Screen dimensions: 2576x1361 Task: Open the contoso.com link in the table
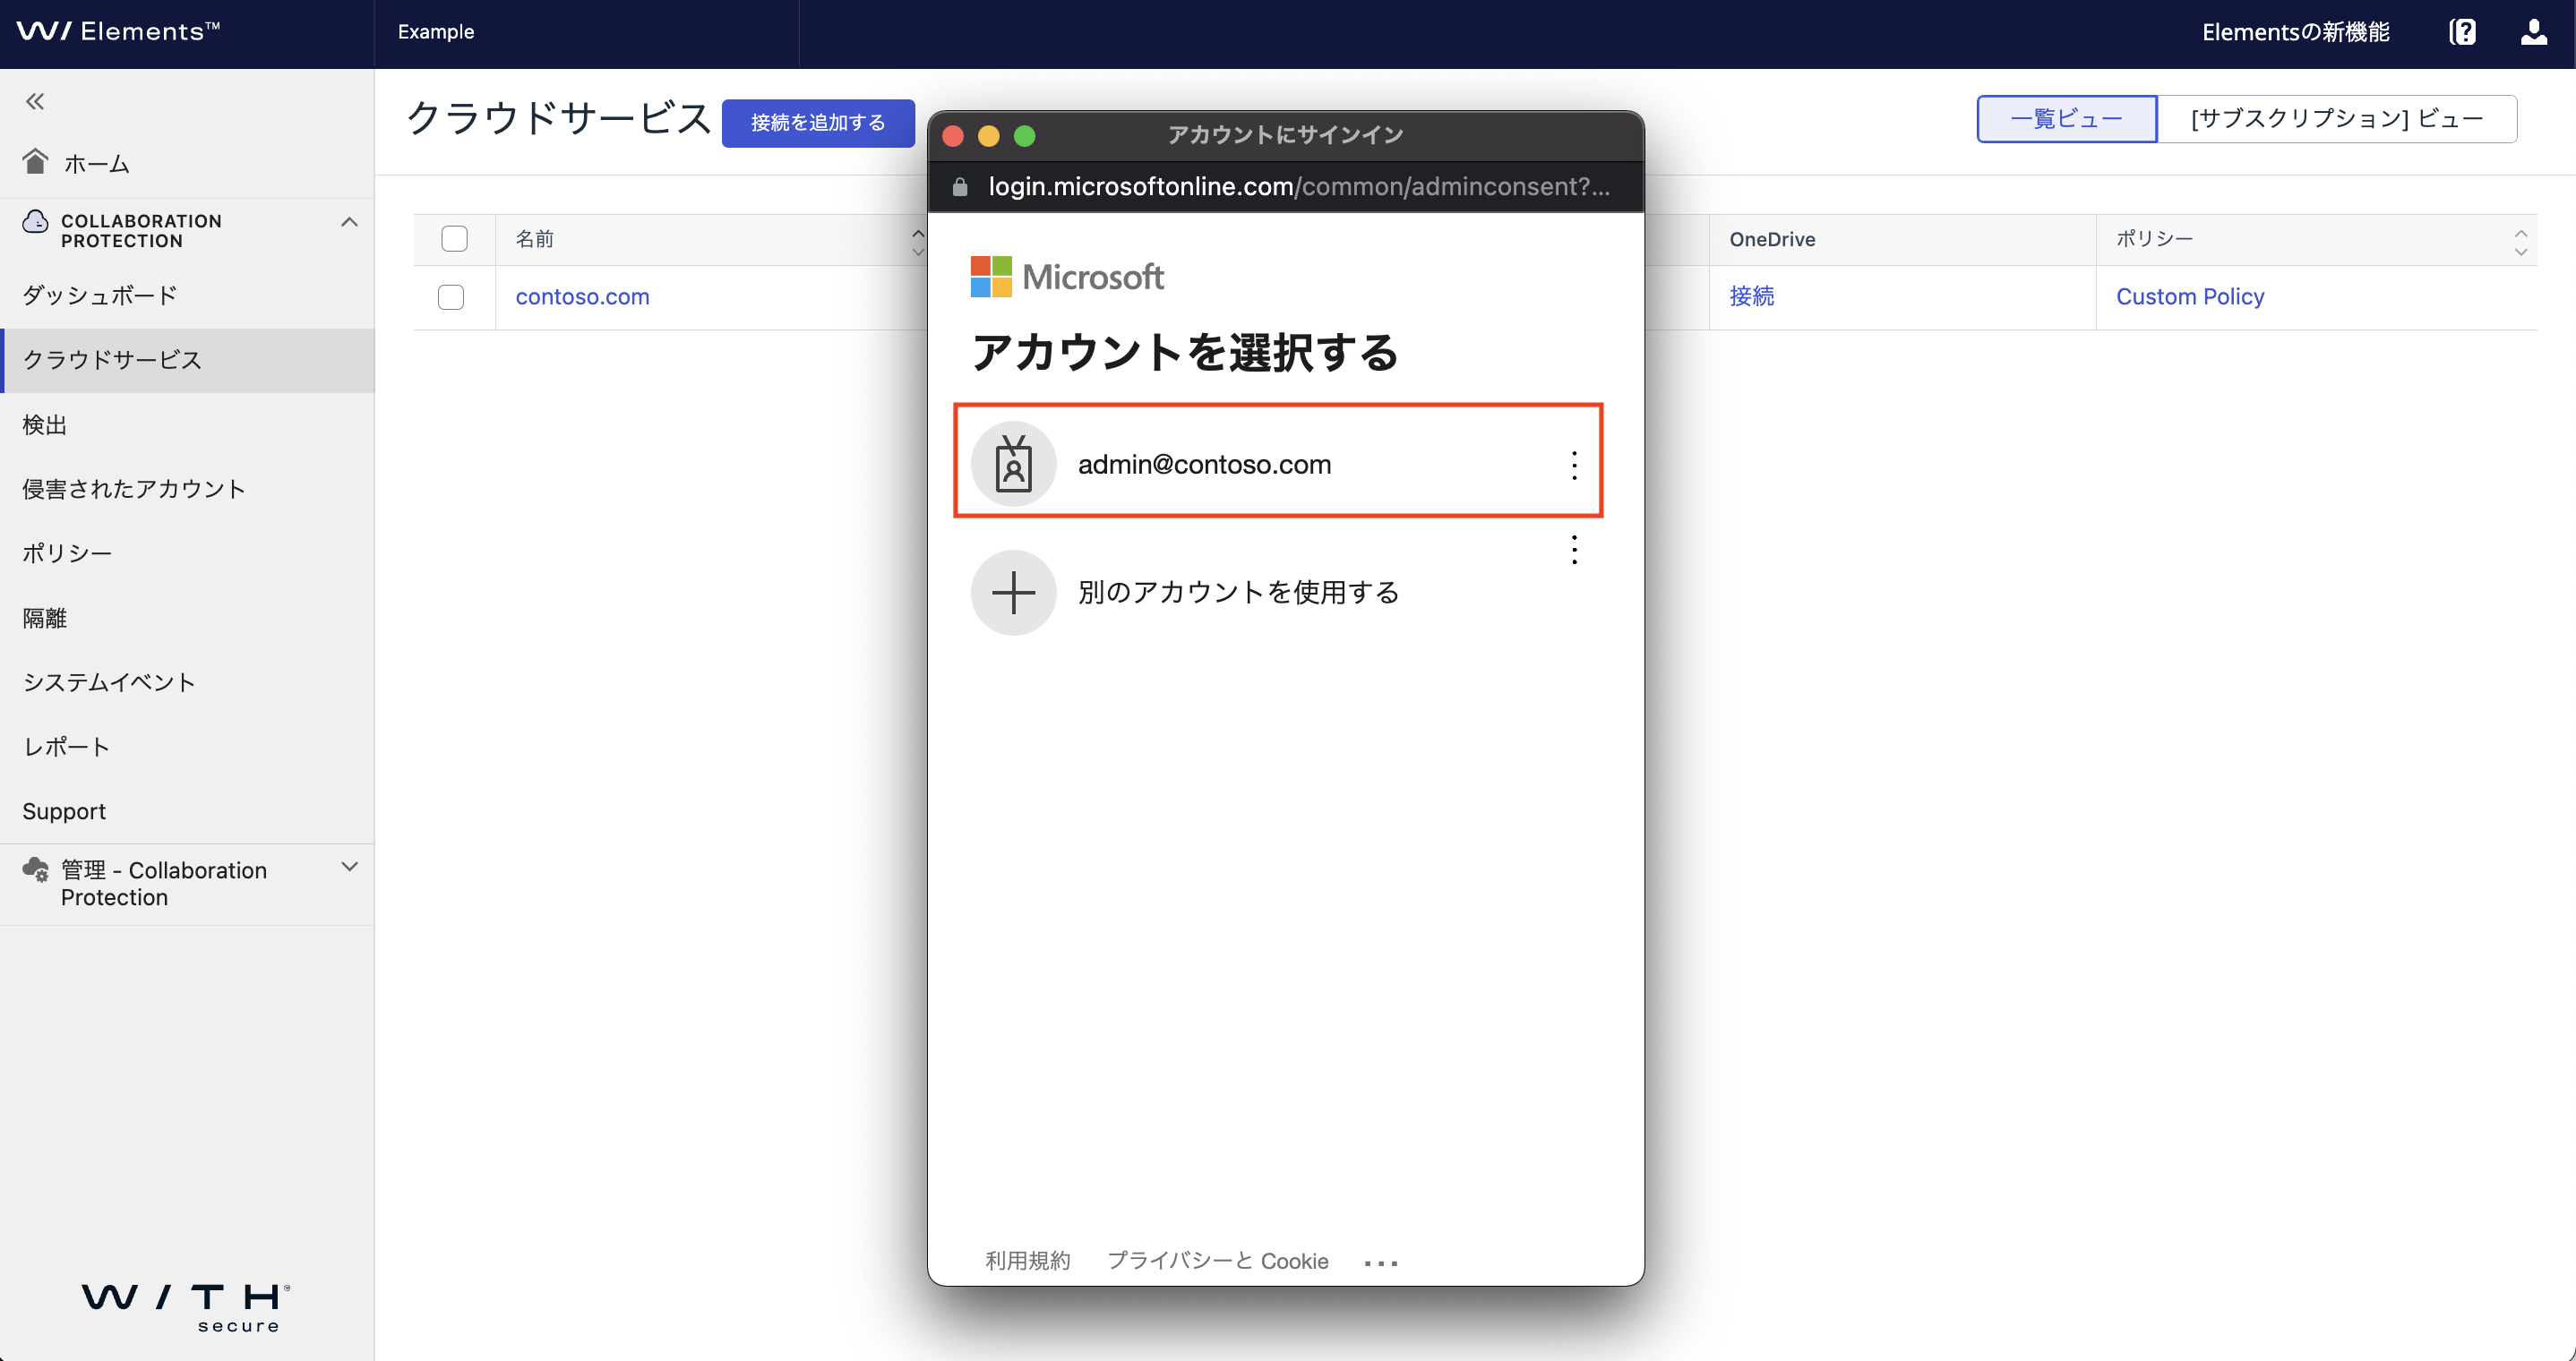click(582, 297)
